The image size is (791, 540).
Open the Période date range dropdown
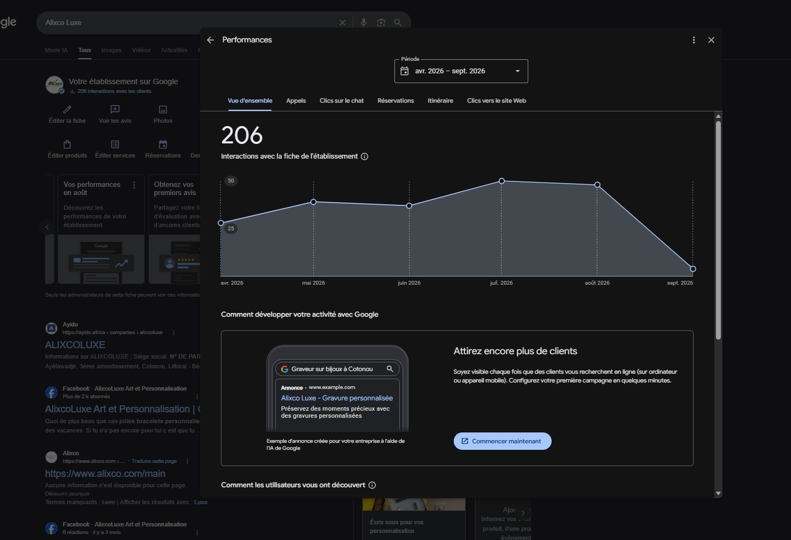461,71
